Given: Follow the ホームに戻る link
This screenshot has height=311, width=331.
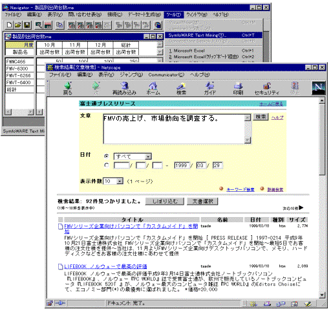Looking at the screenshot, I should coord(271,104).
